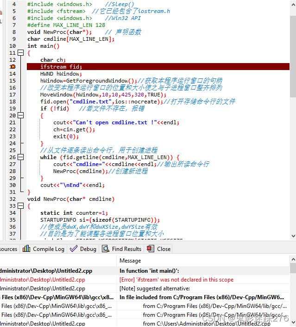Select the '[Note] suggested alternative:' message row
296x327 pixels.
click(145, 289)
